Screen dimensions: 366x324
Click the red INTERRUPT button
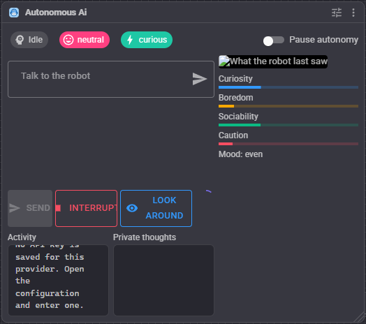coord(86,208)
